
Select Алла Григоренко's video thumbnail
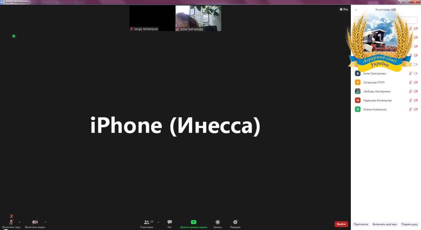pos(198,18)
